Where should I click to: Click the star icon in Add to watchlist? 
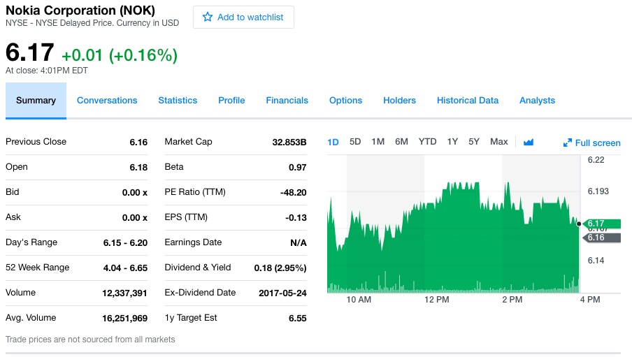pos(207,17)
